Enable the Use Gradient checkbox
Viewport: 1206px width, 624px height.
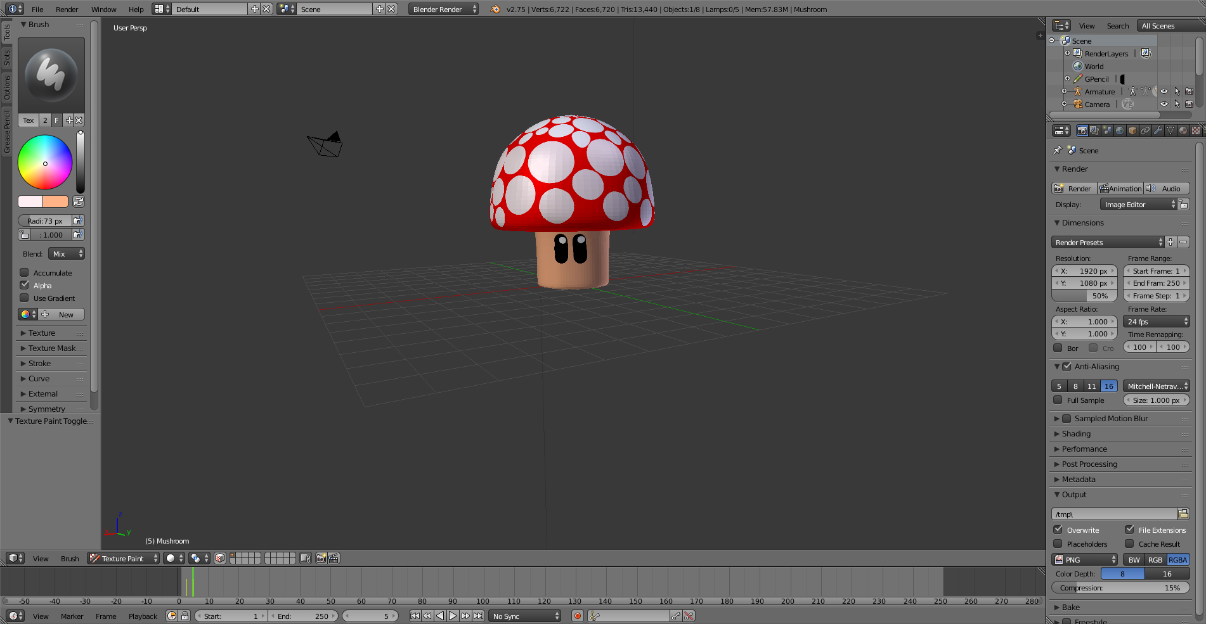coord(24,298)
